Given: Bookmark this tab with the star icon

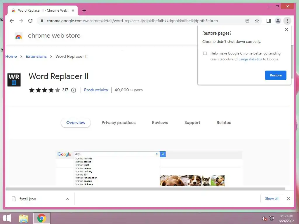Looking at the screenshot, I should [x=257, y=21].
